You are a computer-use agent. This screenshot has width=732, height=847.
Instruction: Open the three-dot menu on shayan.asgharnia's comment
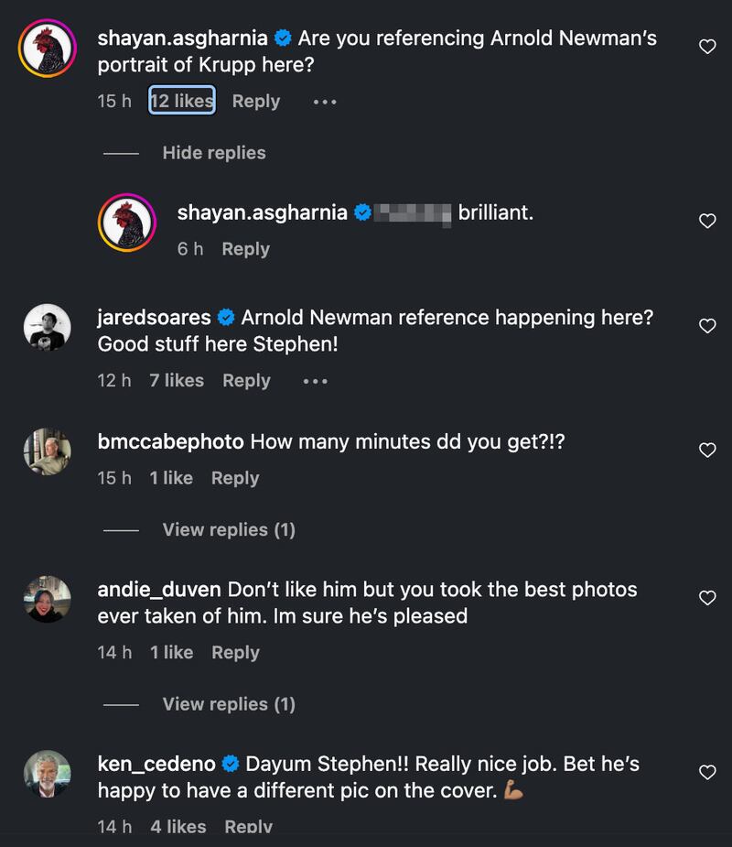[x=325, y=102]
